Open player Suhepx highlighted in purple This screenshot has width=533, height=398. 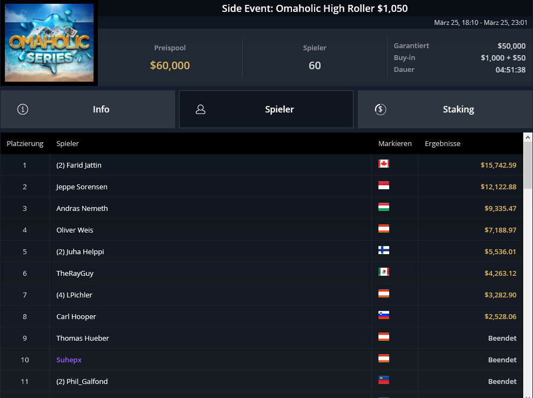[x=69, y=360]
